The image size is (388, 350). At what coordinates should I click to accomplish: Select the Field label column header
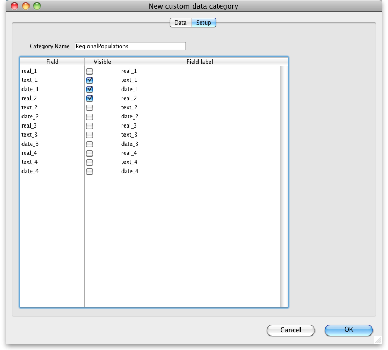point(200,62)
